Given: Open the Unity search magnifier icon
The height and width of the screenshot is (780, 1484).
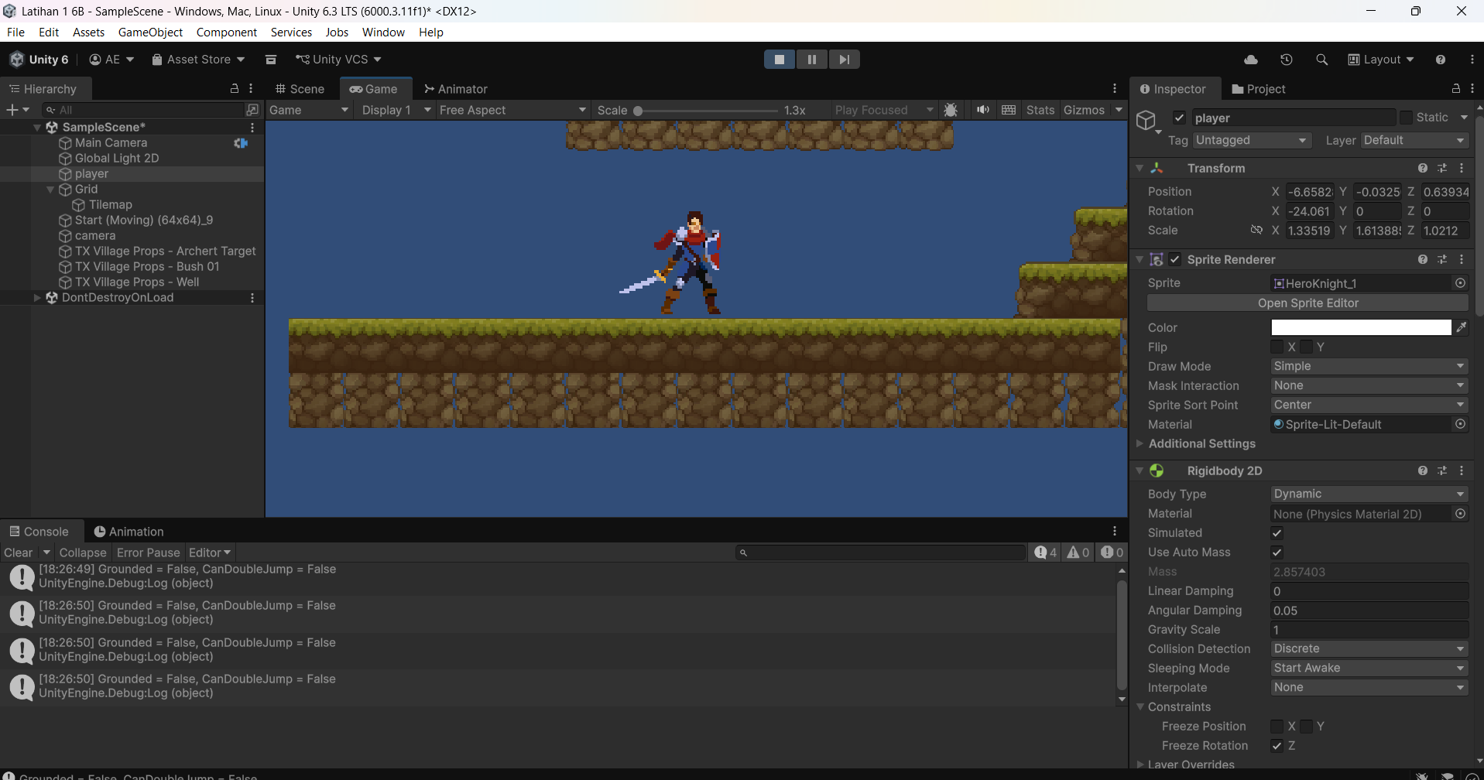Looking at the screenshot, I should pyautogui.click(x=1321, y=60).
